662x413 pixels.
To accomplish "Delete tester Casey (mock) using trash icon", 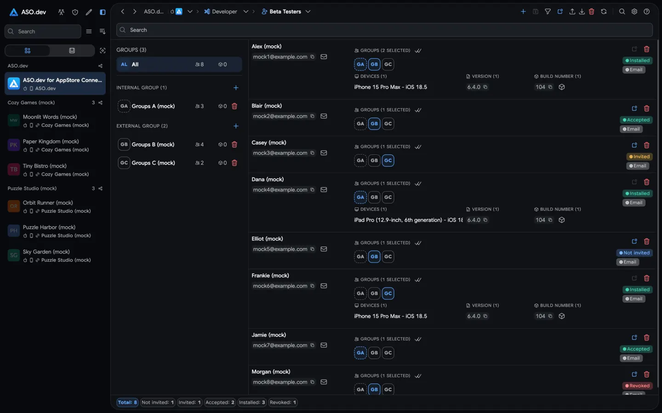I will [647, 145].
